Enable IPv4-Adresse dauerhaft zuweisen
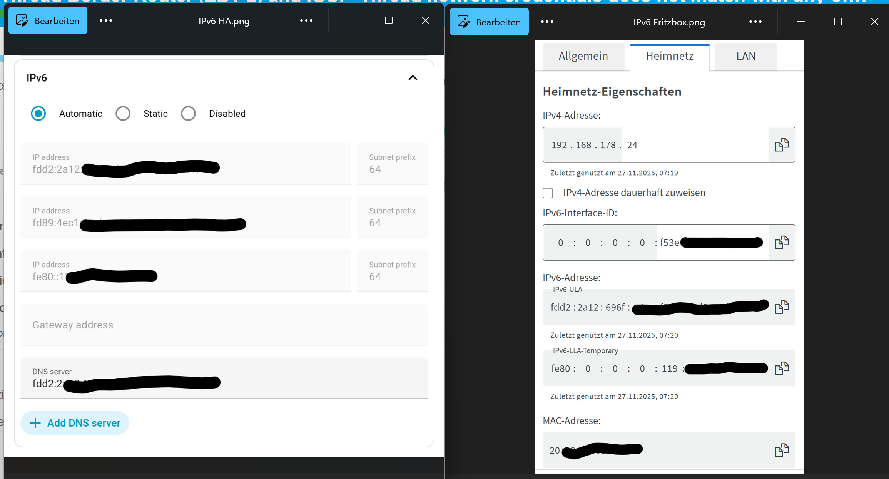This screenshot has width=889, height=479. 548,193
